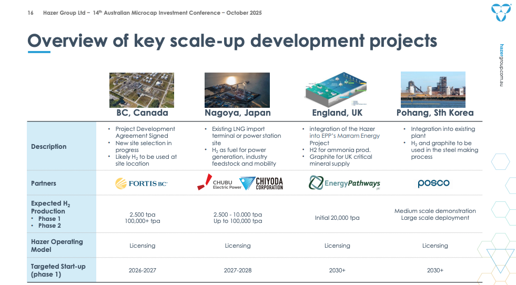Click the 'Hazer Operating Model' row header
Image resolution: width=516 pixels, height=285 pixels.
click(57, 246)
